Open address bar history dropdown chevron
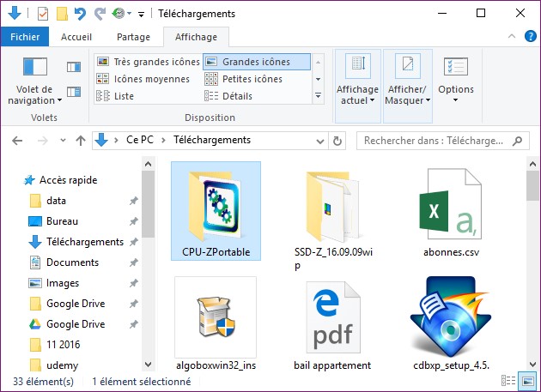 pos(319,141)
